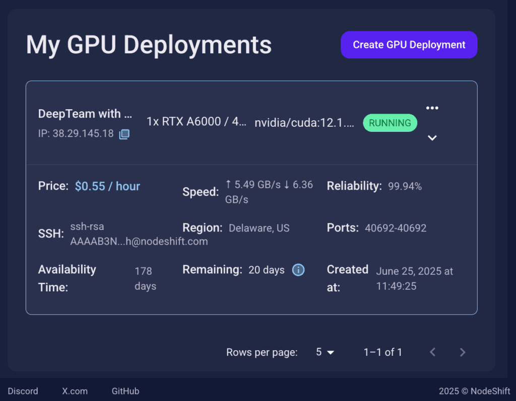Click the Create GPU Deployment button
The width and height of the screenshot is (516, 401).
click(x=409, y=45)
